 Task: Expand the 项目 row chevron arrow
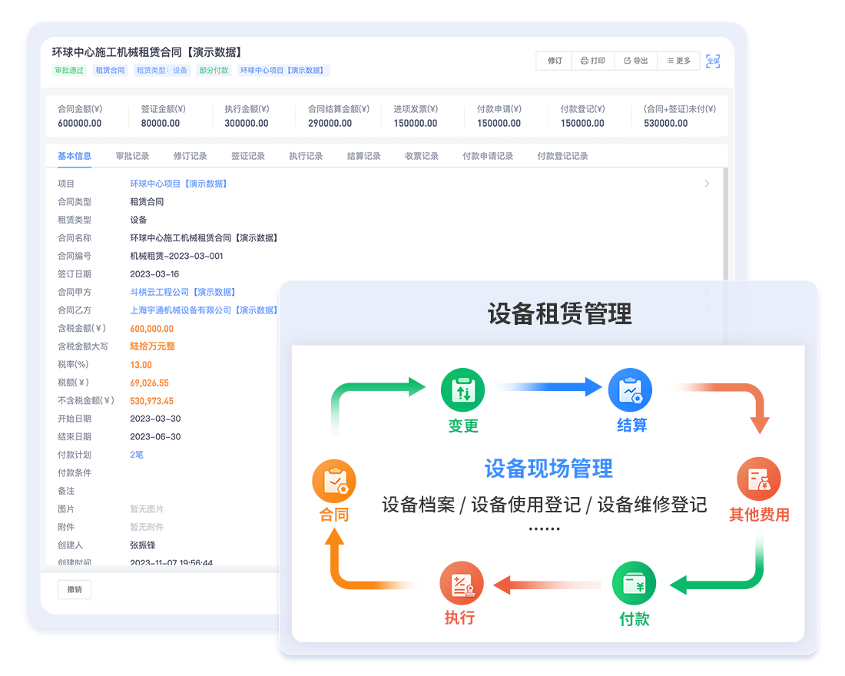click(x=707, y=184)
